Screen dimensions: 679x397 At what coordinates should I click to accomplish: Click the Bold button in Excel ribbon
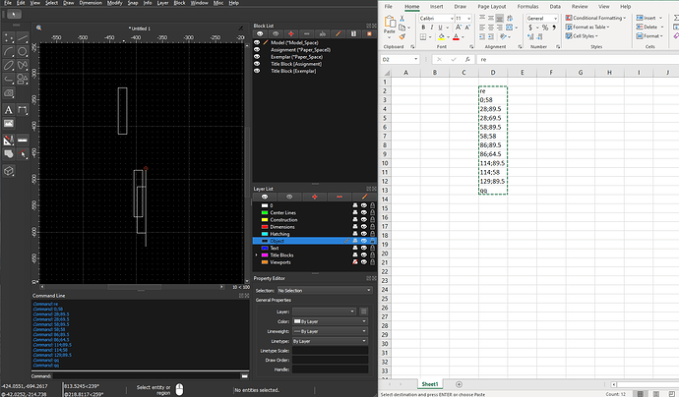click(423, 28)
